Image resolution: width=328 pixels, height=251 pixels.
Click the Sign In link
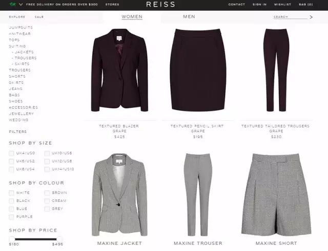pos(259,5)
